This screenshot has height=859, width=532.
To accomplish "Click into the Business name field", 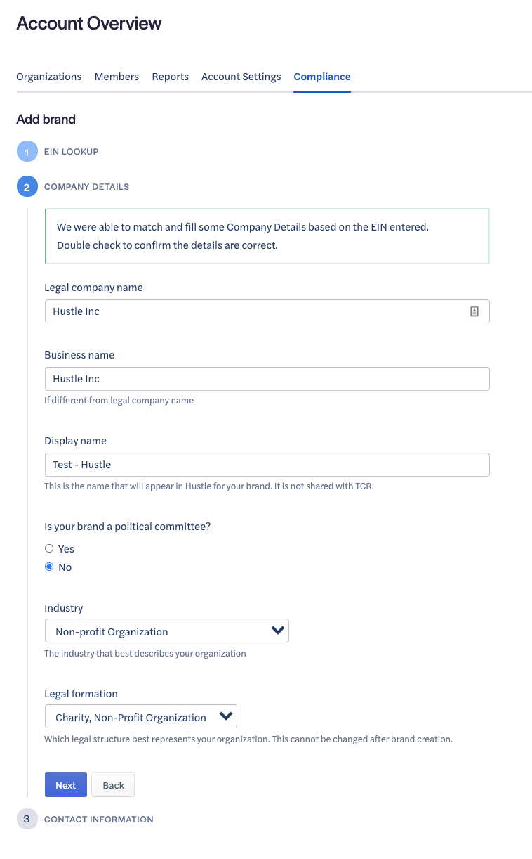I will click(x=267, y=379).
